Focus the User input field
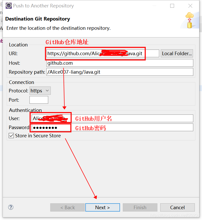 coord(112,118)
